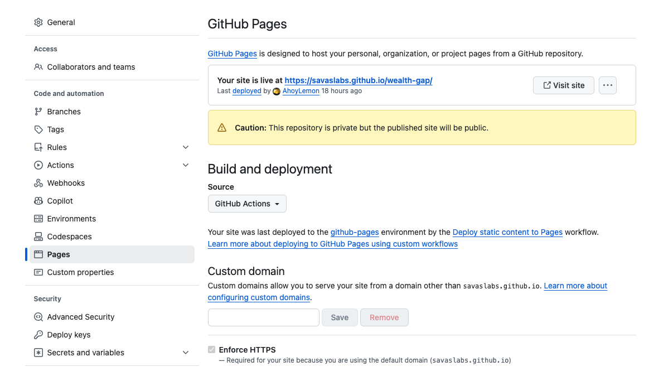Click the custom domain input field
Screen dimensions: 649x376
263,317
